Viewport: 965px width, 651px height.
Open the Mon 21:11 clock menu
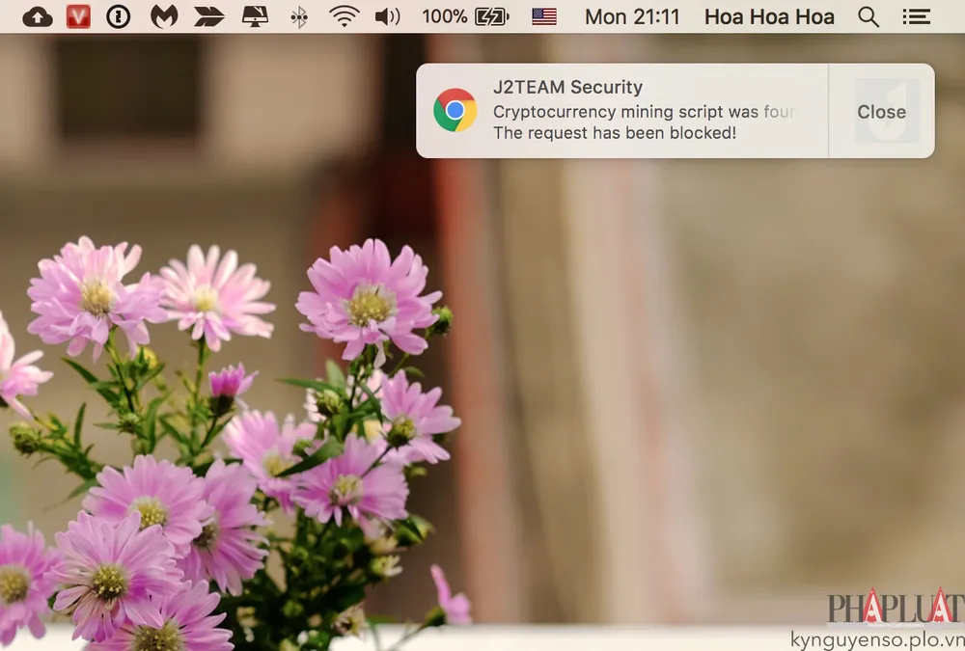[632, 16]
